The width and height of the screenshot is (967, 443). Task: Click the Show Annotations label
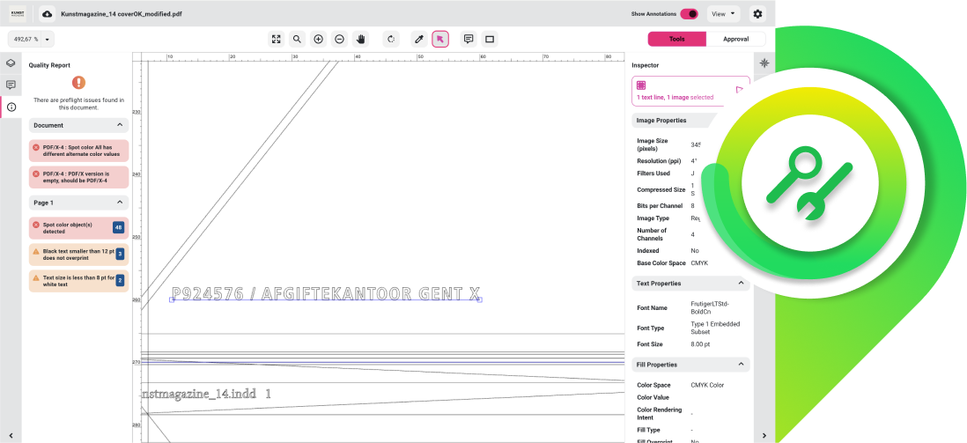(653, 13)
